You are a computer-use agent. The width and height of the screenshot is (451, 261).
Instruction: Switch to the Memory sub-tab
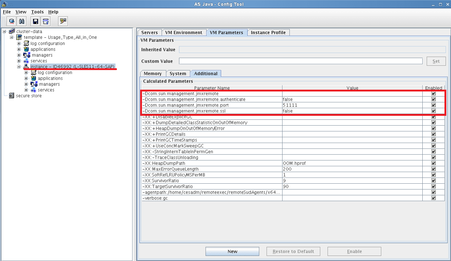pos(153,74)
